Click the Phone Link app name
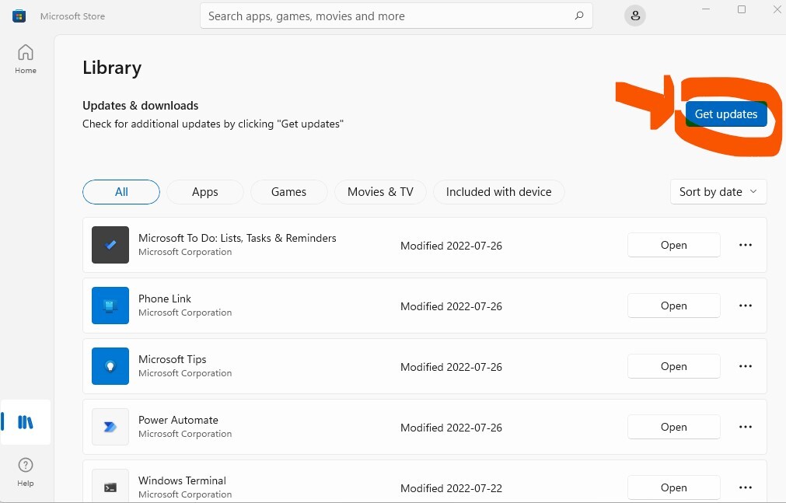 pos(164,299)
